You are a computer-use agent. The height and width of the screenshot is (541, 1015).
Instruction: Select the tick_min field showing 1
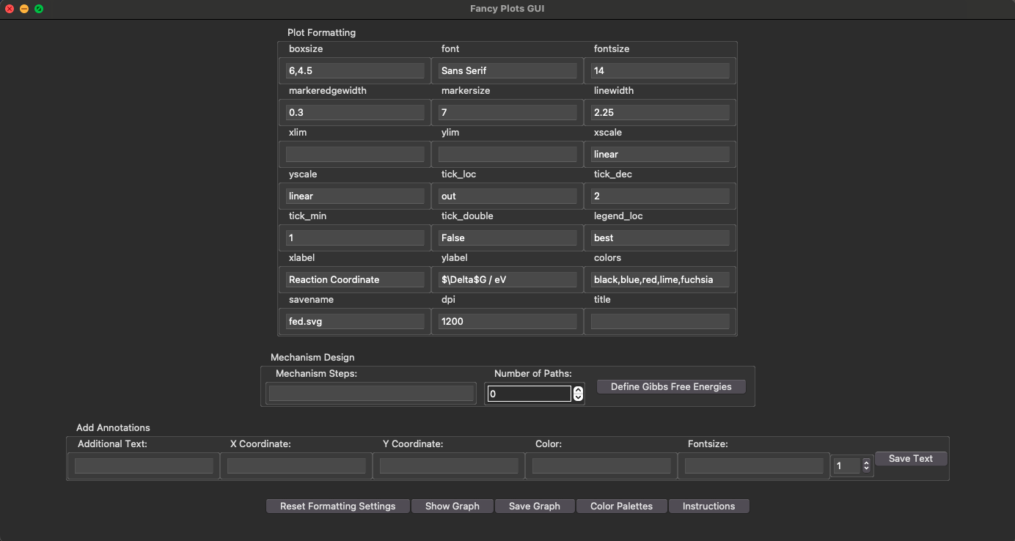355,238
